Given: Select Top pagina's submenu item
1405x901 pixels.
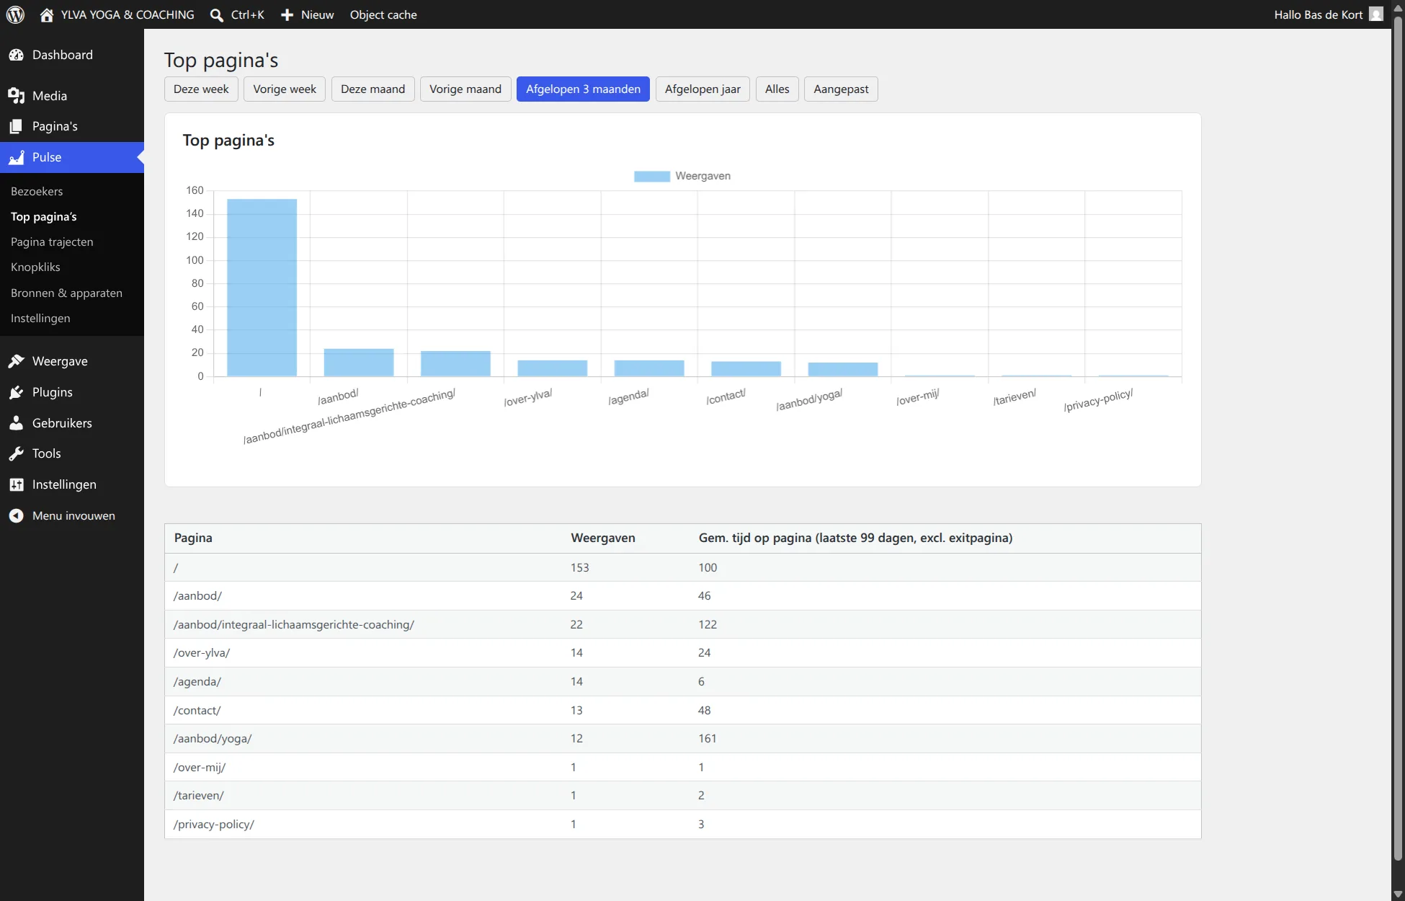Looking at the screenshot, I should (44, 216).
